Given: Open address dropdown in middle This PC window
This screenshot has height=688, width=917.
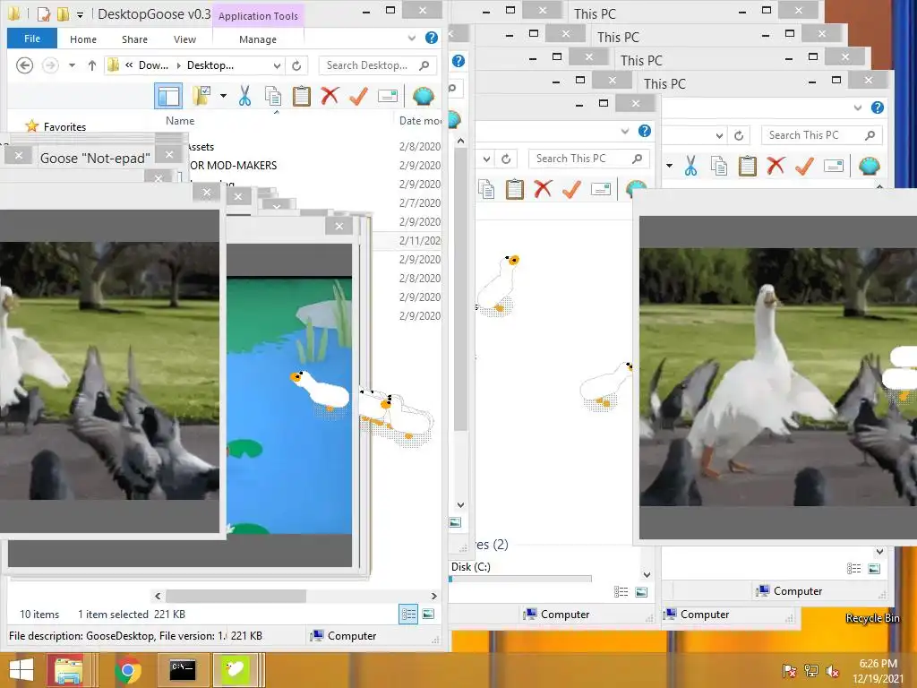Looking at the screenshot, I should (x=486, y=159).
